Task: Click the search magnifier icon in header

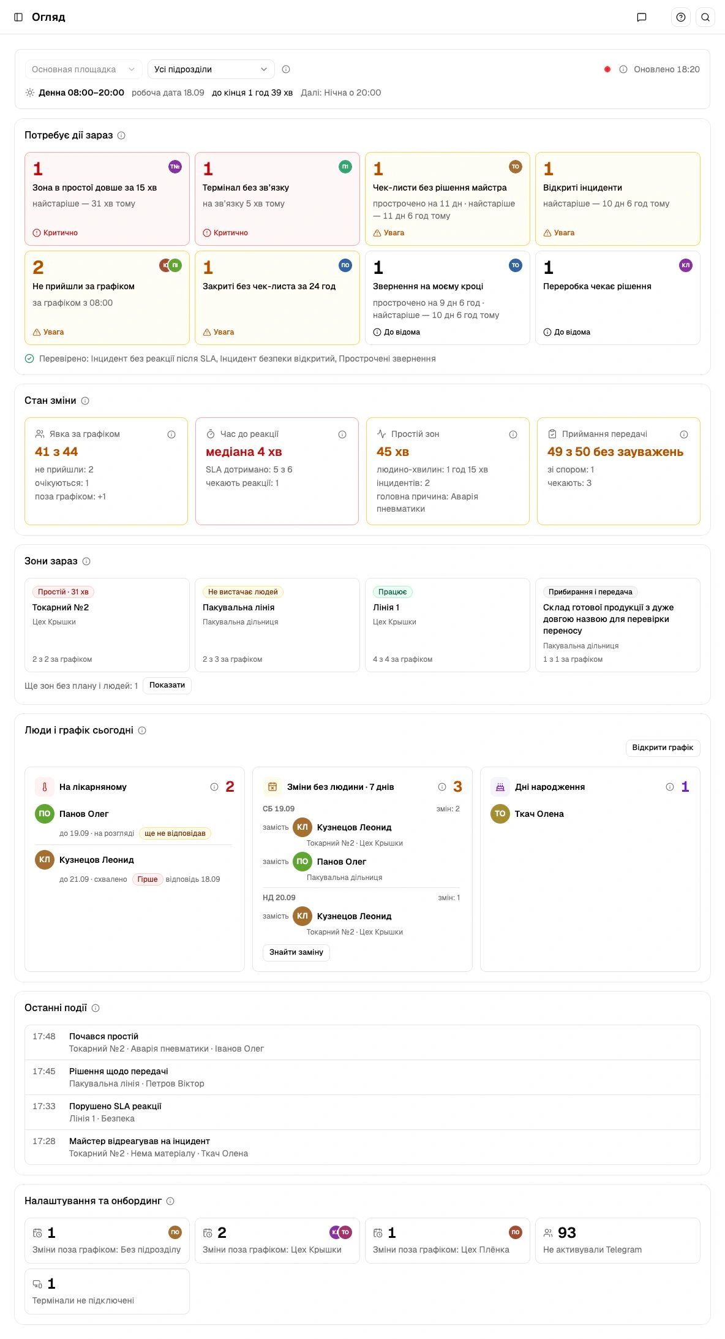Action: 705,17
